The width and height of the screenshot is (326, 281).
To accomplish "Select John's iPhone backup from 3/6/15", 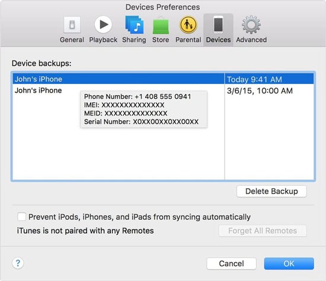I will coord(39,91).
